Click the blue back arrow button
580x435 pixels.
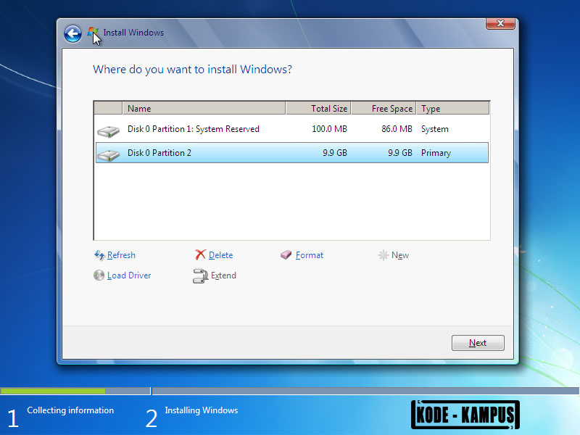click(73, 34)
